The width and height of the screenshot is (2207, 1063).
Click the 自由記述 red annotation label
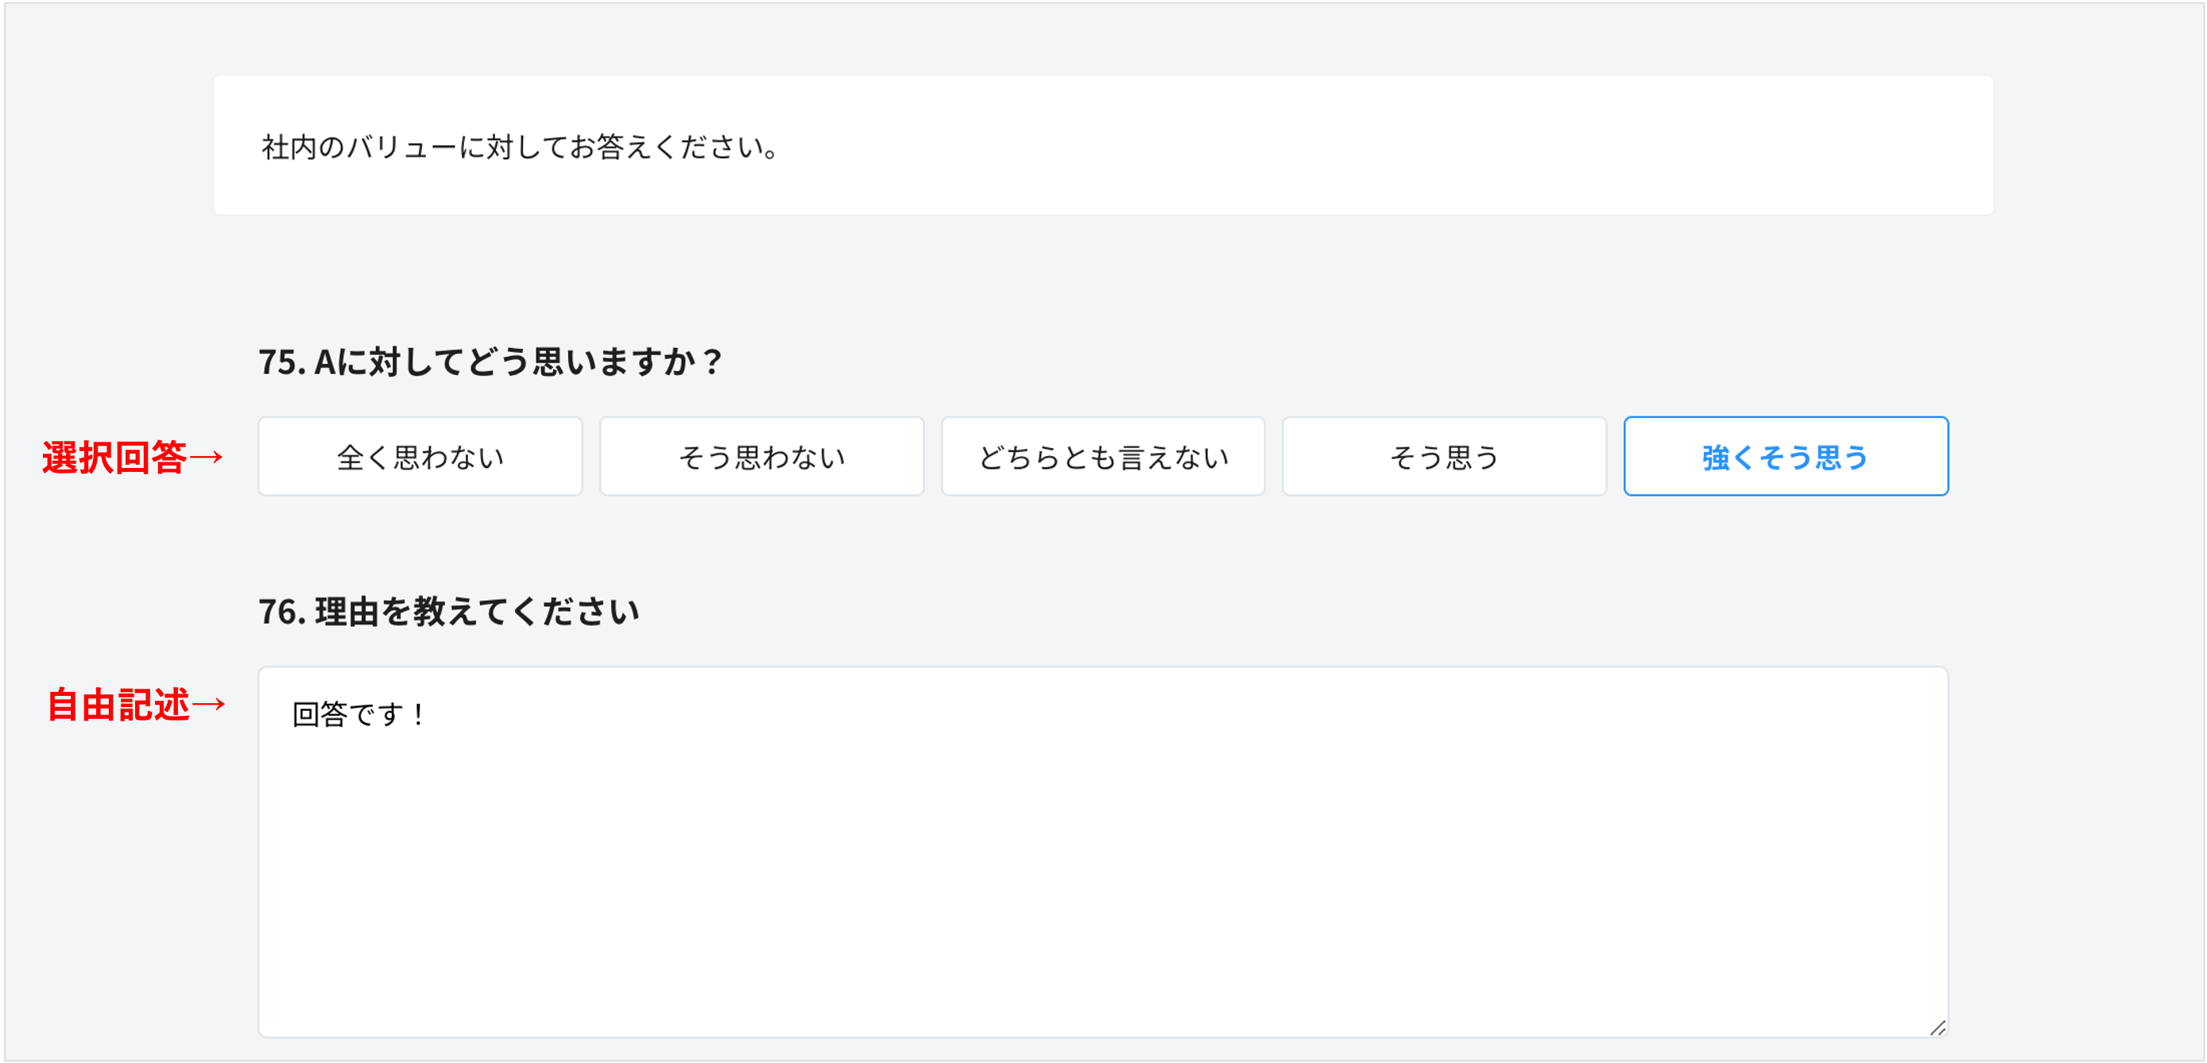137,704
